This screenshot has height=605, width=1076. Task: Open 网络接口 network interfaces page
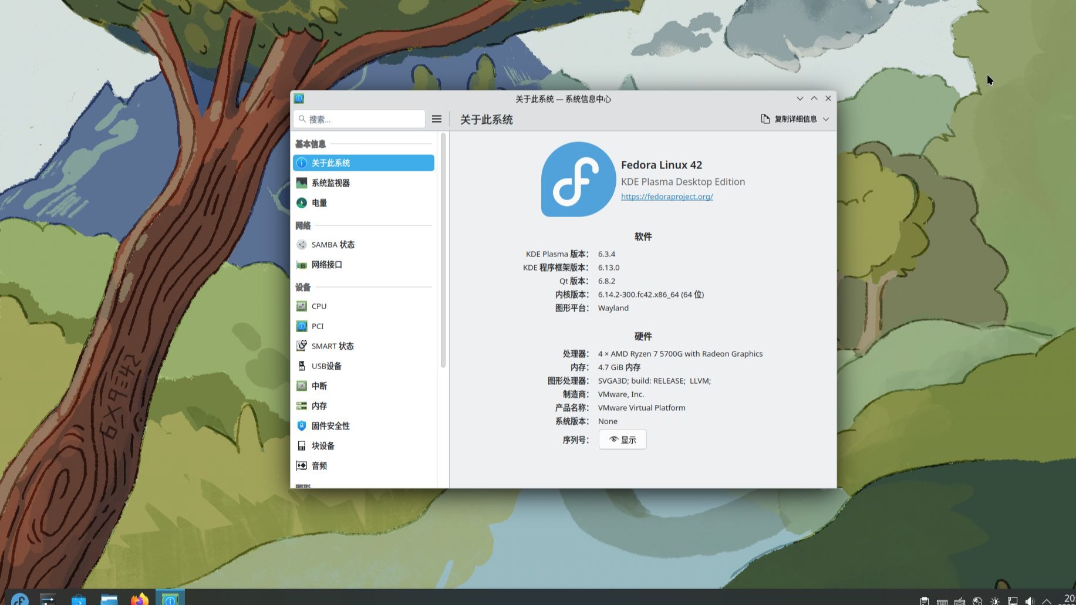click(363, 265)
